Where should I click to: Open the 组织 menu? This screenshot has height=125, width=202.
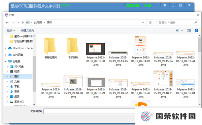pos(11,31)
